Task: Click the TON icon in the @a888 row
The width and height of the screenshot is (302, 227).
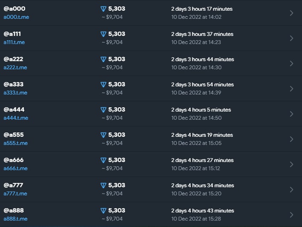Action: point(103,211)
